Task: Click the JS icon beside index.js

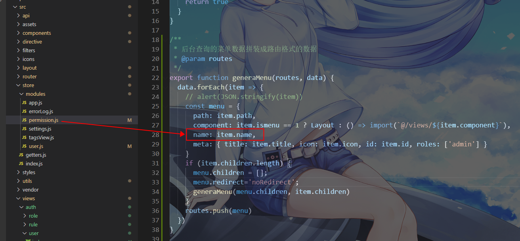Action: [21, 163]
